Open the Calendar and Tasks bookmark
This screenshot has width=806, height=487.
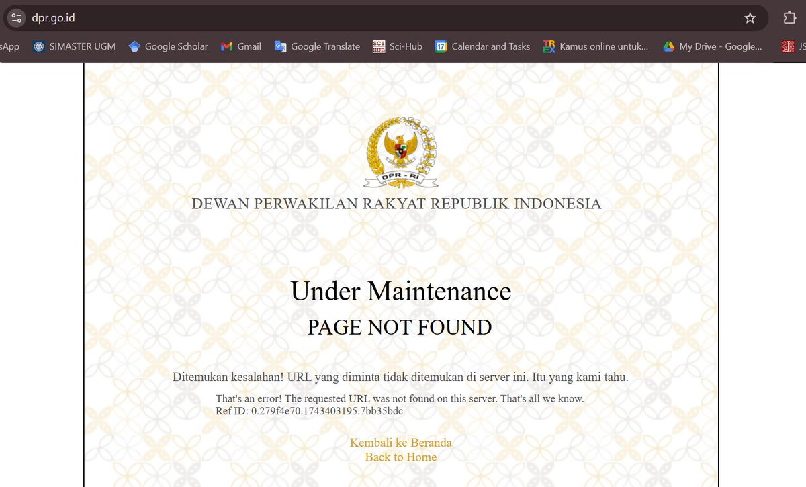pyautogui.click(x=483, y=46)
